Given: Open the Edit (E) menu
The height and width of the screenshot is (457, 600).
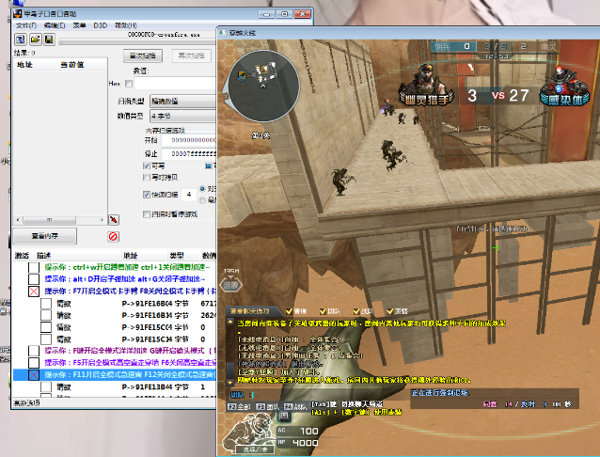Looking at the screenshot, I should 55,25.
